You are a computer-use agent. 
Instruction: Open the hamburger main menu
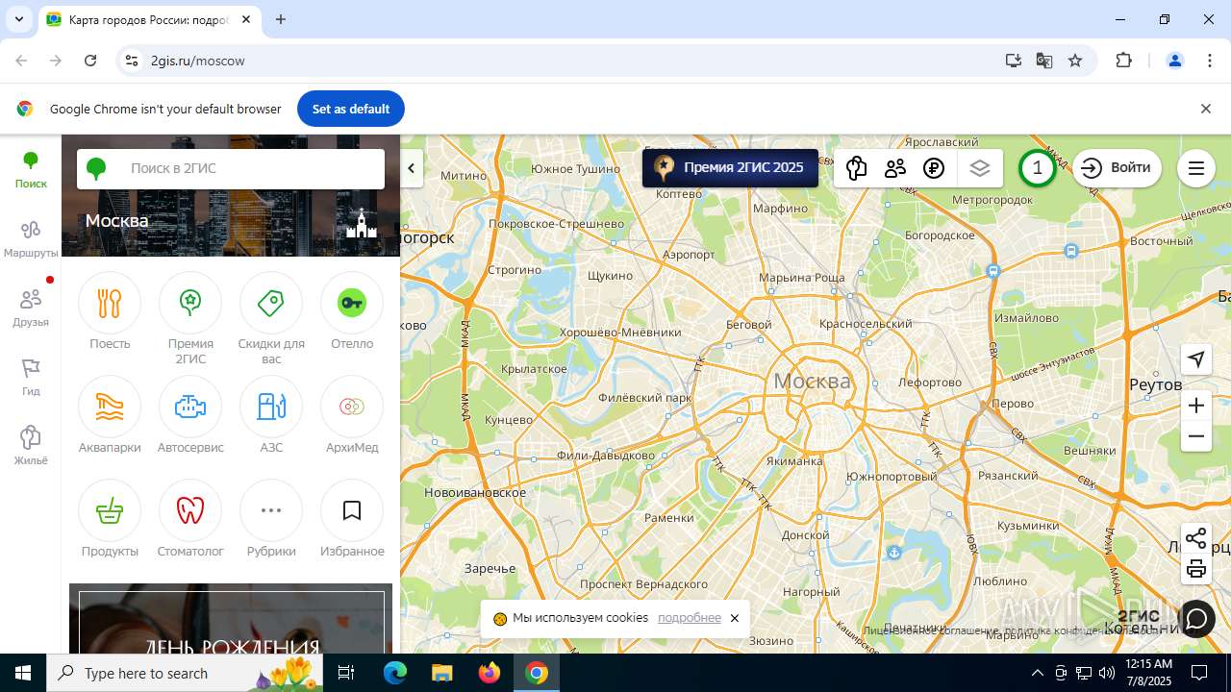[1196, 168]
